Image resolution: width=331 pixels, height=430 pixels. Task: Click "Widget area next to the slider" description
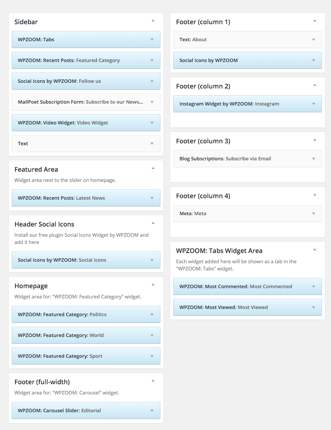click(65, 180)
